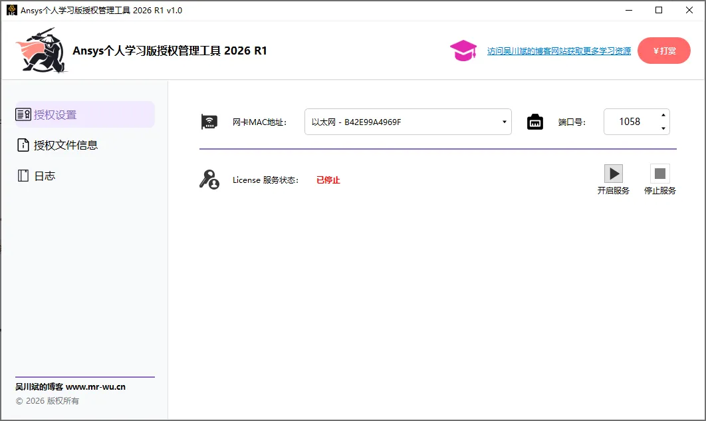Click the key and user License icon
706x421 pixels.
click(x=209, y=180)
